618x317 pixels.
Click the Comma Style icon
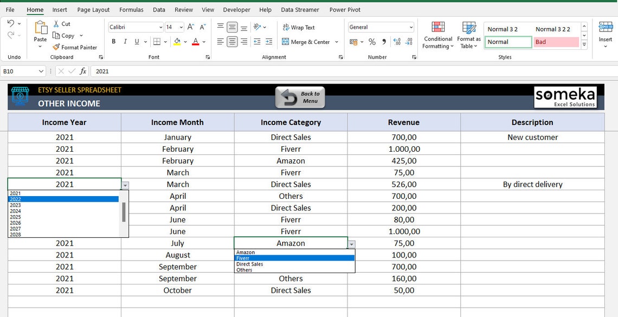click(x=384, y=41)
